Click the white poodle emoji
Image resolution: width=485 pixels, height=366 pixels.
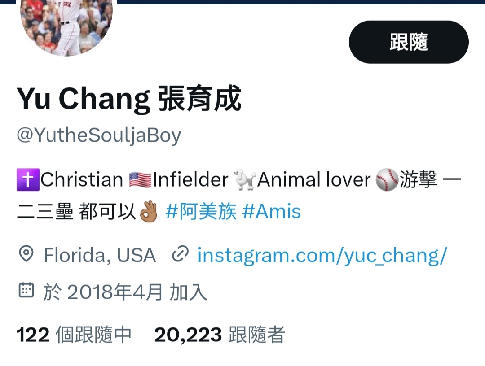[245, 179]
